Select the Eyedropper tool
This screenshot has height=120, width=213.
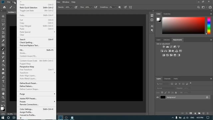coord(3,41)
